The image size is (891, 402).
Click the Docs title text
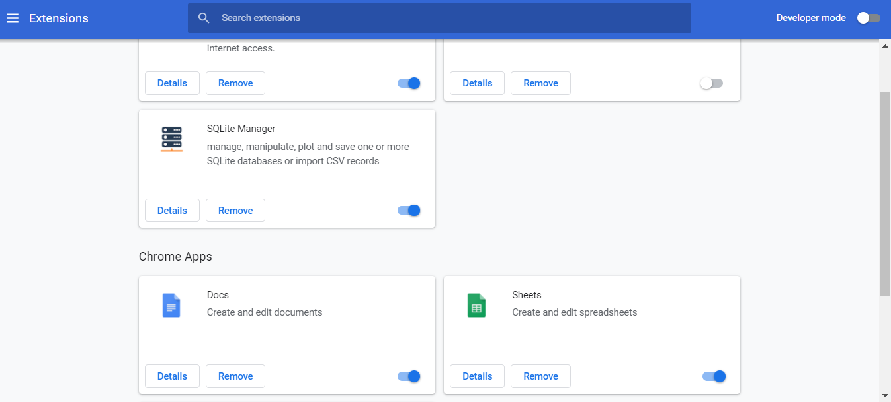[x=218, y=295]
